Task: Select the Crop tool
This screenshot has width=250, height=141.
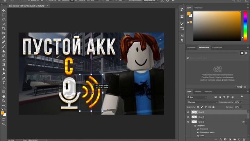Action: point(4,29)
